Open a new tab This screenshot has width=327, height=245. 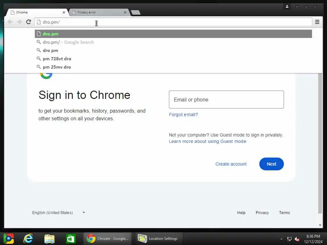pos(136,13)
